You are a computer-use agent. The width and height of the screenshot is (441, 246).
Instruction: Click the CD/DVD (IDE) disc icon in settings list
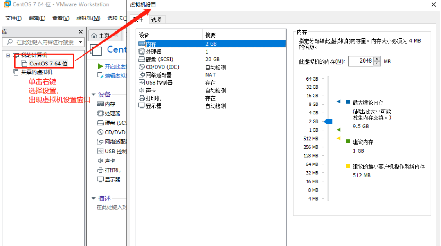pos(142,67)
